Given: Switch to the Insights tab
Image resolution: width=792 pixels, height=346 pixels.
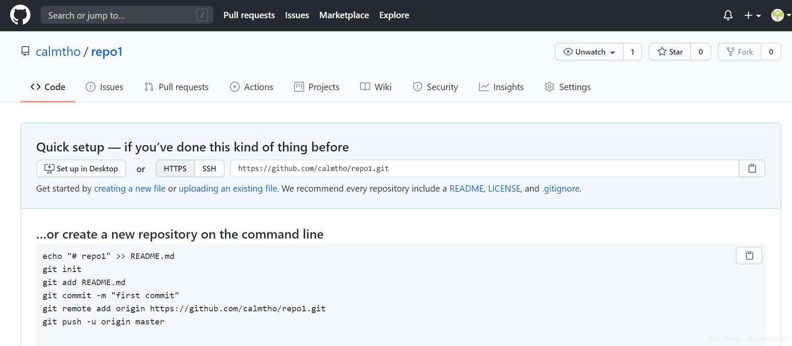Looking at the screenshot, I should tap(501, 87).
